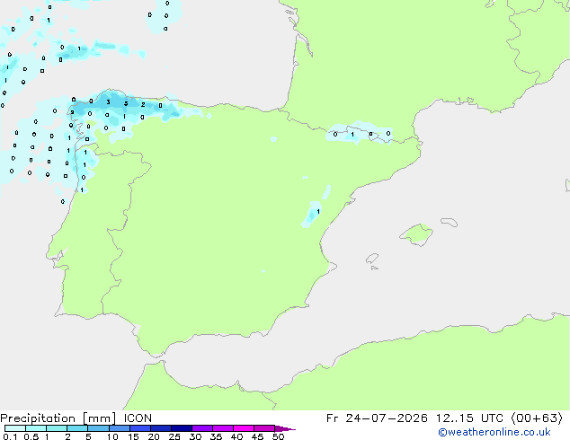Click the 'ICON' model name label
The width and height of the screenshot is (570, 440).
pyautogui.click(x=138, y=418)
